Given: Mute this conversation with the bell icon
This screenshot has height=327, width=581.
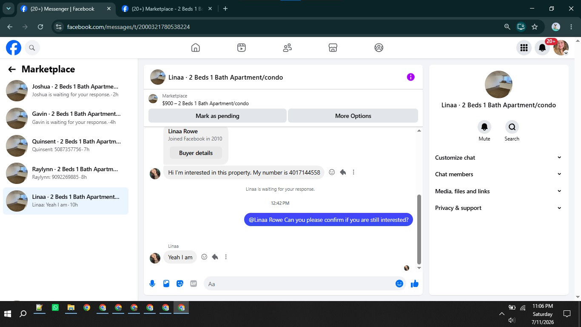Looking at the screenshot, I should pyautogui.click(x=484, y=127).
